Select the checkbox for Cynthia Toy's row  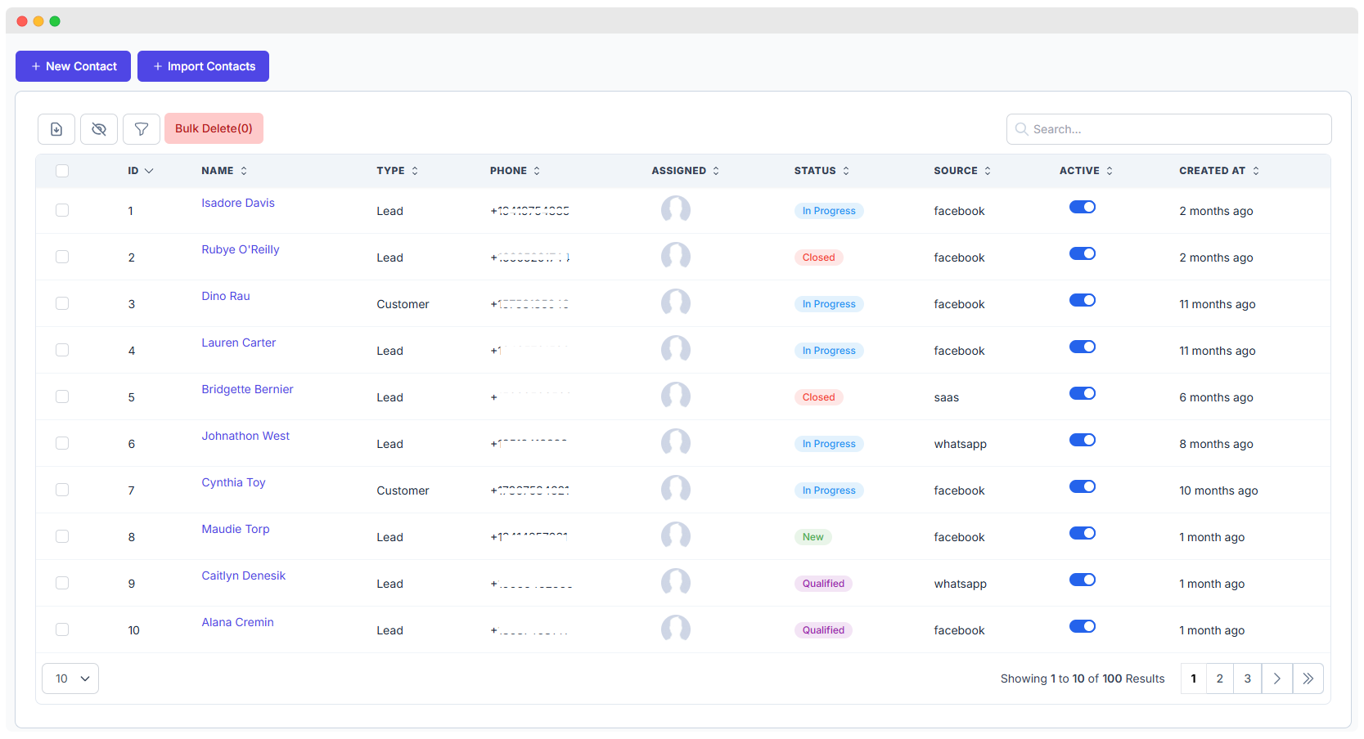62,490
